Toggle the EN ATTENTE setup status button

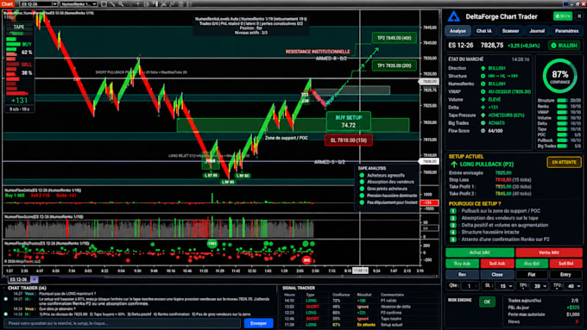click(x=564, y=162)
